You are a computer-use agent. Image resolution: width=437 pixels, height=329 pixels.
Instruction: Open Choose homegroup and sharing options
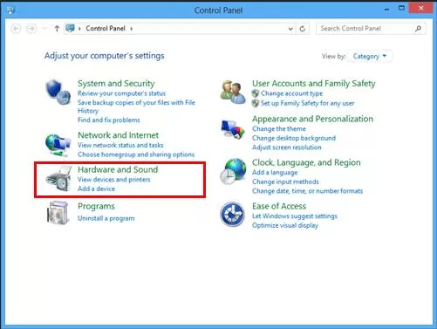click(x=136, y=154)
